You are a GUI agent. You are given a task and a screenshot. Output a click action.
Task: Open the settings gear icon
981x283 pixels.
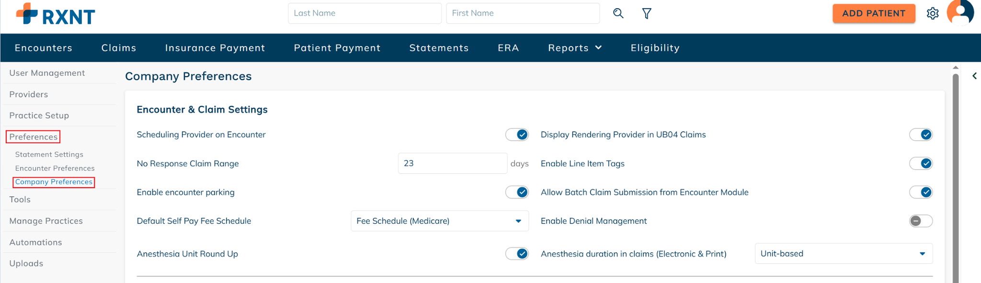coord(932,13)
